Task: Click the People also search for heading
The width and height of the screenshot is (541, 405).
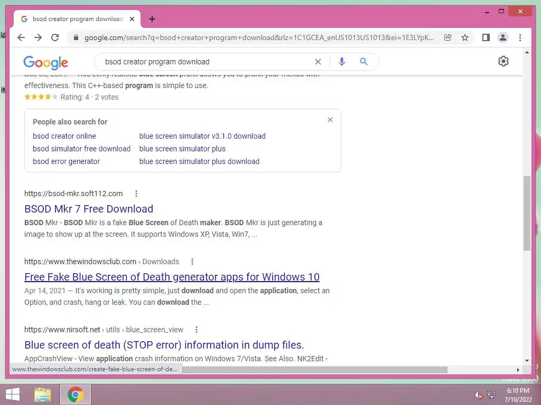Action: (70, 122)
